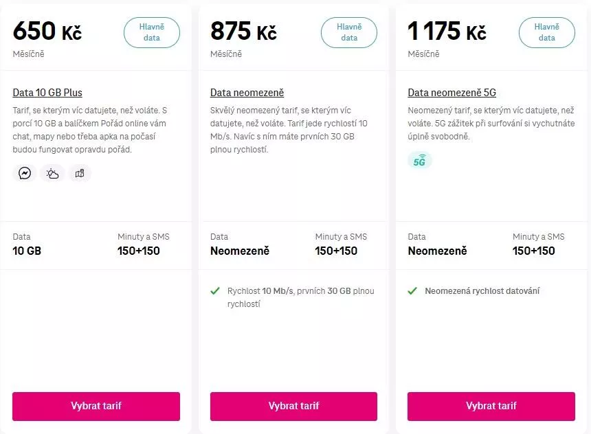Image resolution: width=591 pixels, height=434 pixels.
Task: Click the 1 175 Kč price heading
Action: click(x=447, y=31)
